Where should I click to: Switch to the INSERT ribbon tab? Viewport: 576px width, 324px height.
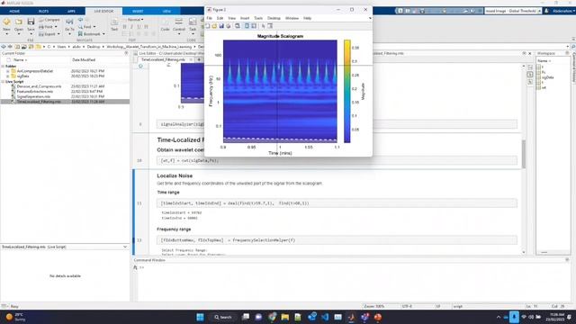[138, 12]
